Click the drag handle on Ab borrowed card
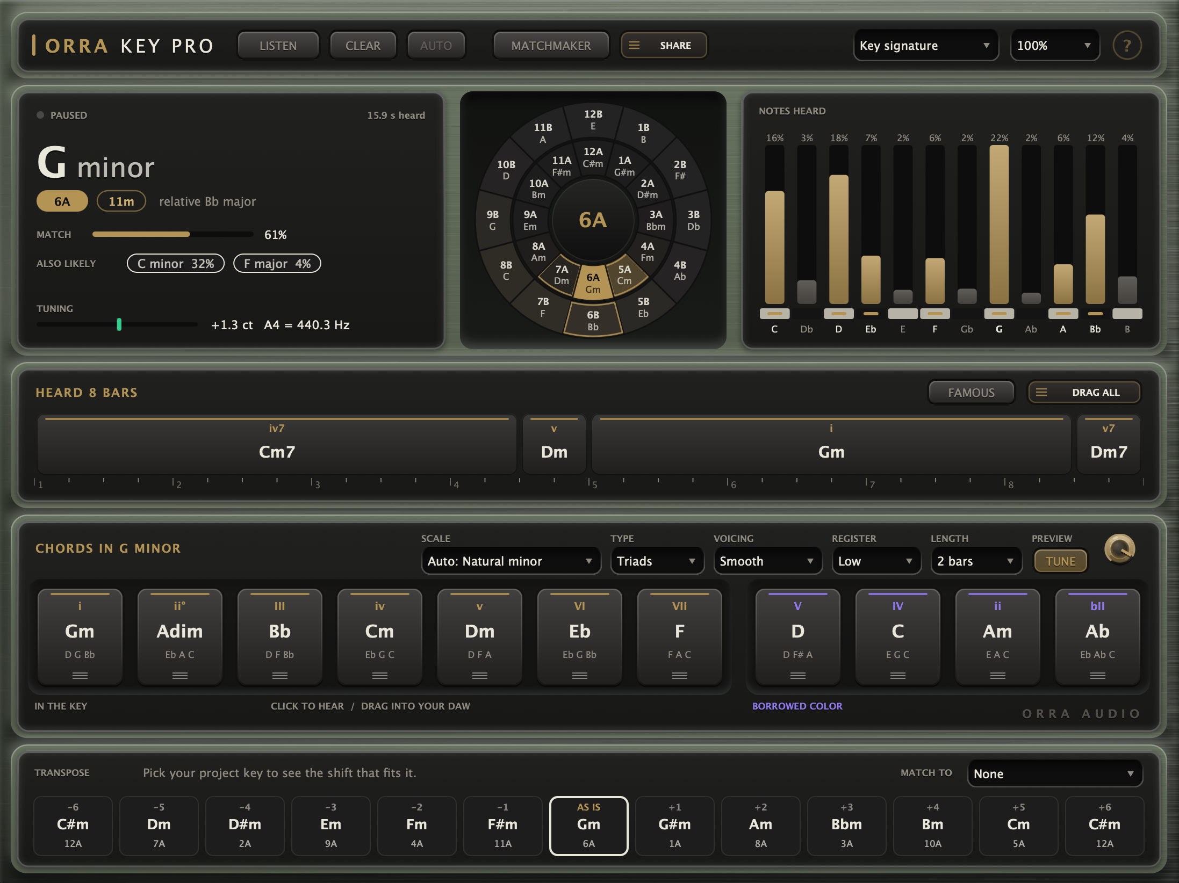The width and height of the screenshot is (1179, 883). pyautogui.click(x=1097, y=676)
